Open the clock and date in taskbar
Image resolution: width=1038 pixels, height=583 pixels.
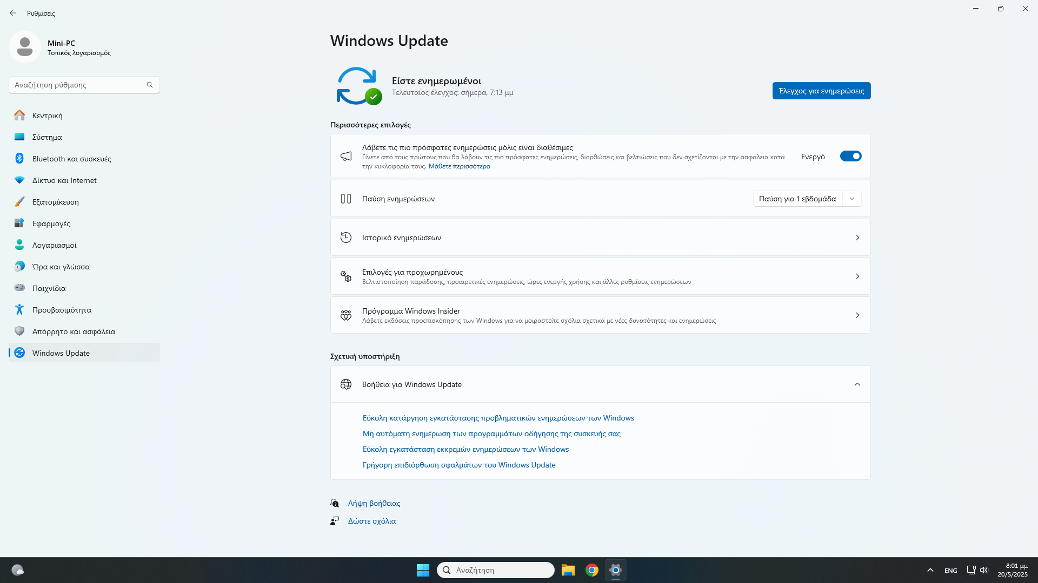click(x=1013, y=570)
